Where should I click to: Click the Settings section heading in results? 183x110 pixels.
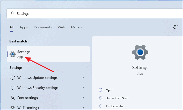(x=16, y=68)
